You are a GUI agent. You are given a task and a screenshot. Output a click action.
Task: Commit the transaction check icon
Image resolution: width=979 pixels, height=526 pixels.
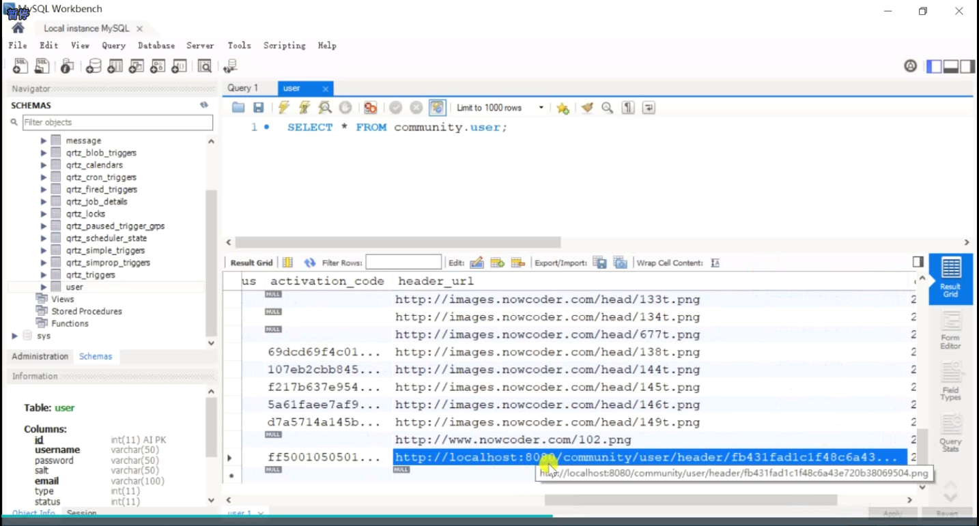coord(396,108)
